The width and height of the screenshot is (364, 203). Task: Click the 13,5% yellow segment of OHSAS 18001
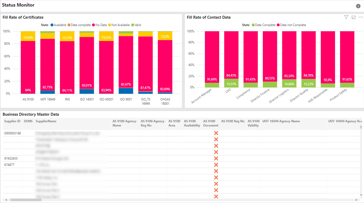(x=165, y=36)
